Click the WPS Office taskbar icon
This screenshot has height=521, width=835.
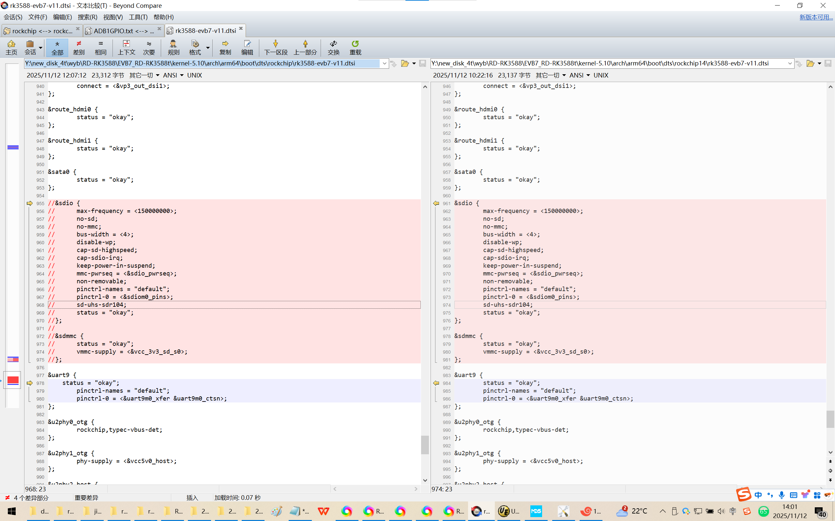click(x=323, y=511)
